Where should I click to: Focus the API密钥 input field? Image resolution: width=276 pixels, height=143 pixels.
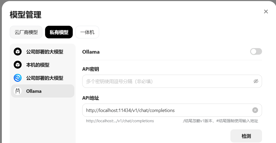tap(172, 81)
